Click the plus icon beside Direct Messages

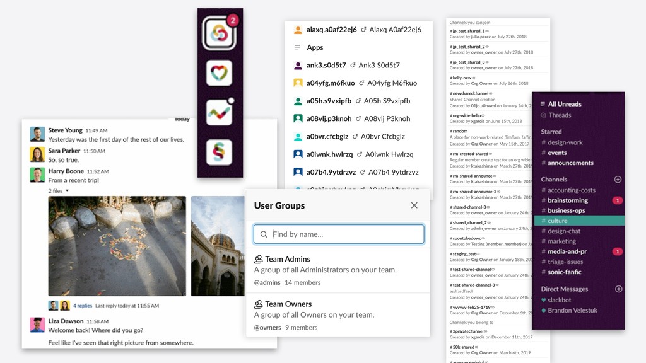click(x=618, y=289)
